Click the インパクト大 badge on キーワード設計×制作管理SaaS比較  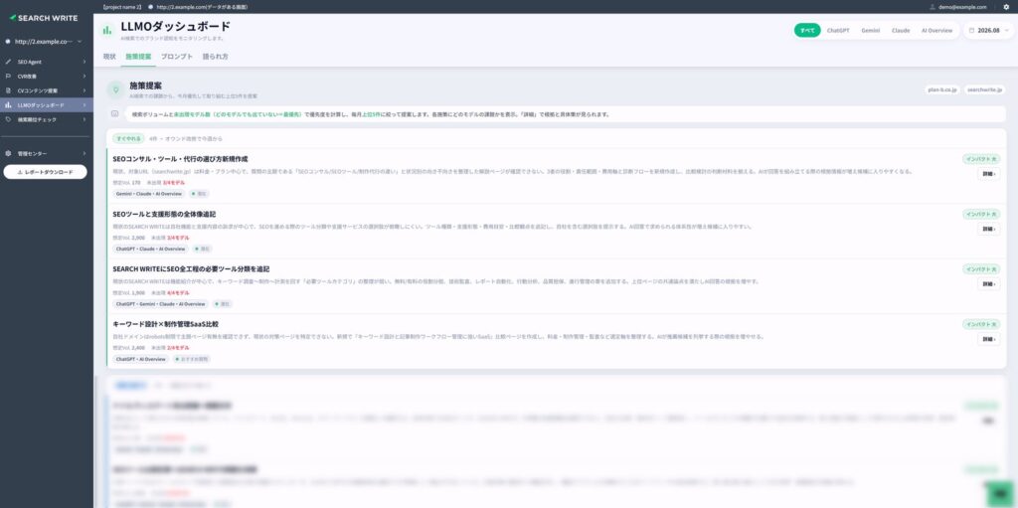pos(981,323)
